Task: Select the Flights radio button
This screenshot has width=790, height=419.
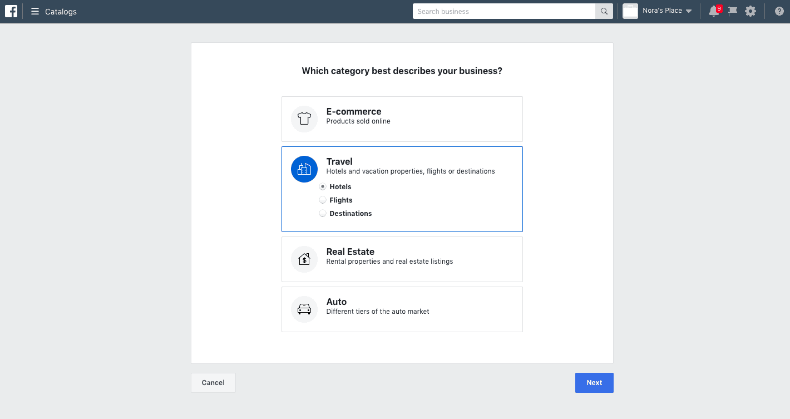Action: tap(323, 200)
